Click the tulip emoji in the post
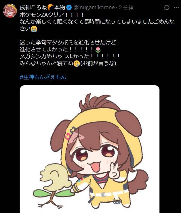This screenshot has height=213, width=181. [x=98, y=49]
